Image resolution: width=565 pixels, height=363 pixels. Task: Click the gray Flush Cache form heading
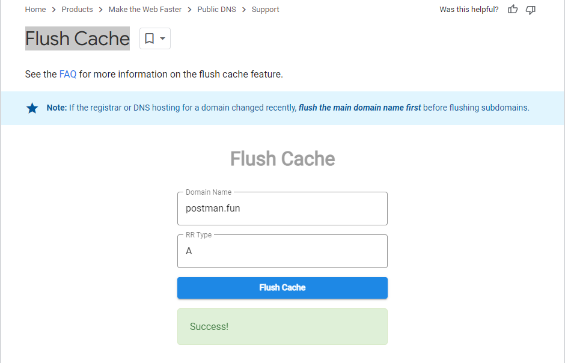pyautogui.click(x=282, y=159)
